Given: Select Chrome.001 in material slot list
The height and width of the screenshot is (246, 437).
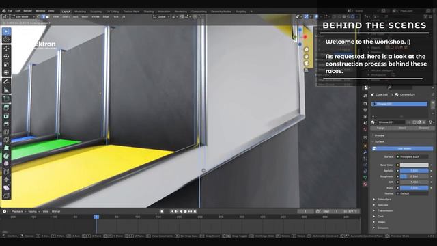Looking at the screenshot, I should coord(399,104).
